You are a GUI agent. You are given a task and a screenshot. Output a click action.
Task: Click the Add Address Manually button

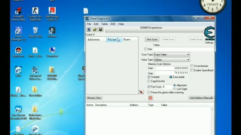click(x=201, y=98)
